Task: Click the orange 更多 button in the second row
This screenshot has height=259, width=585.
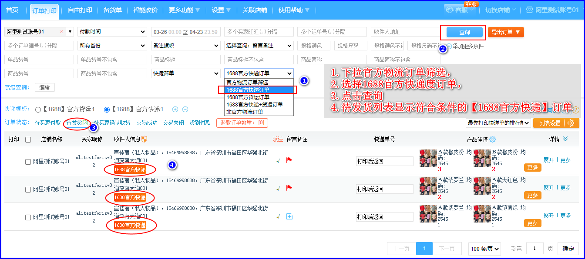Action: tap(533, 195)
